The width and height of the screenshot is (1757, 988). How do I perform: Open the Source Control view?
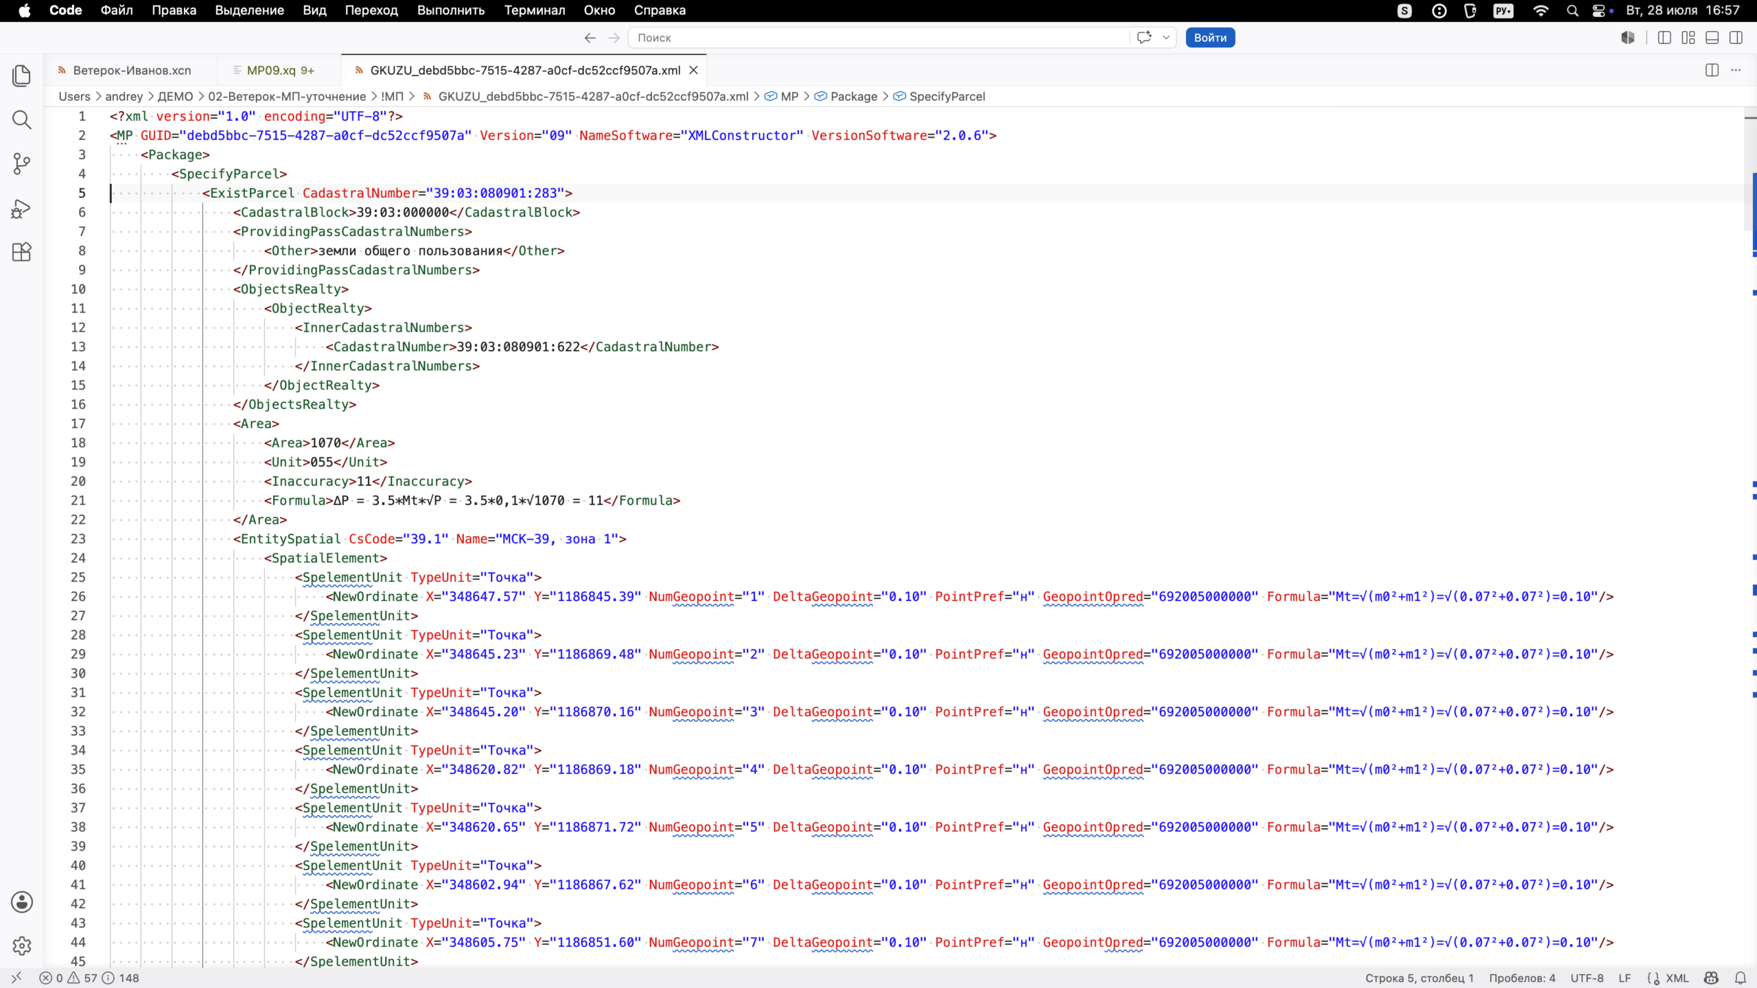(x=22, y=163)
